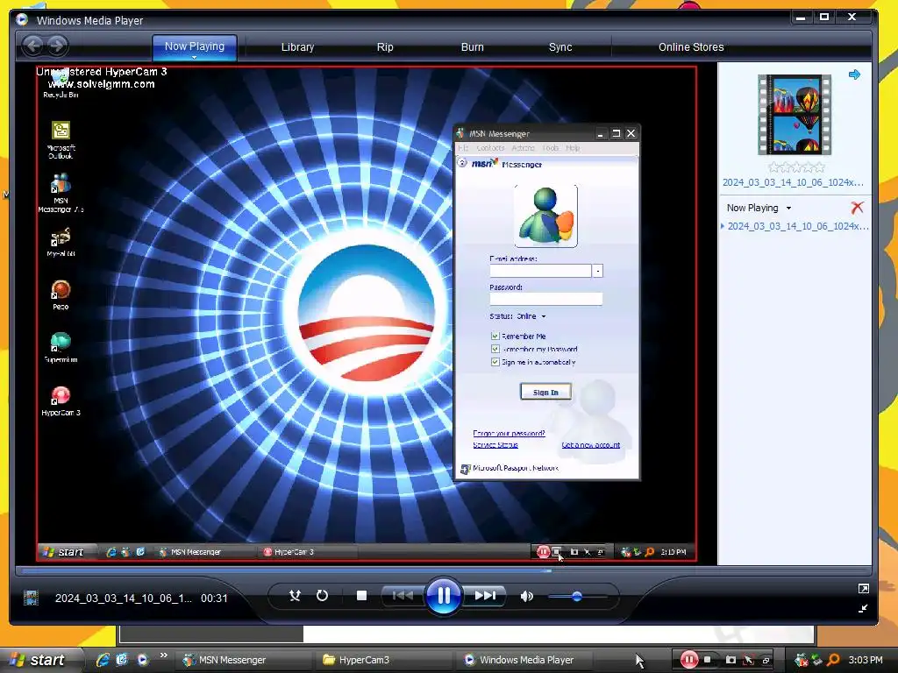Skip to the previous track
This screenshot has width=898, height=673.
(403, 596)
